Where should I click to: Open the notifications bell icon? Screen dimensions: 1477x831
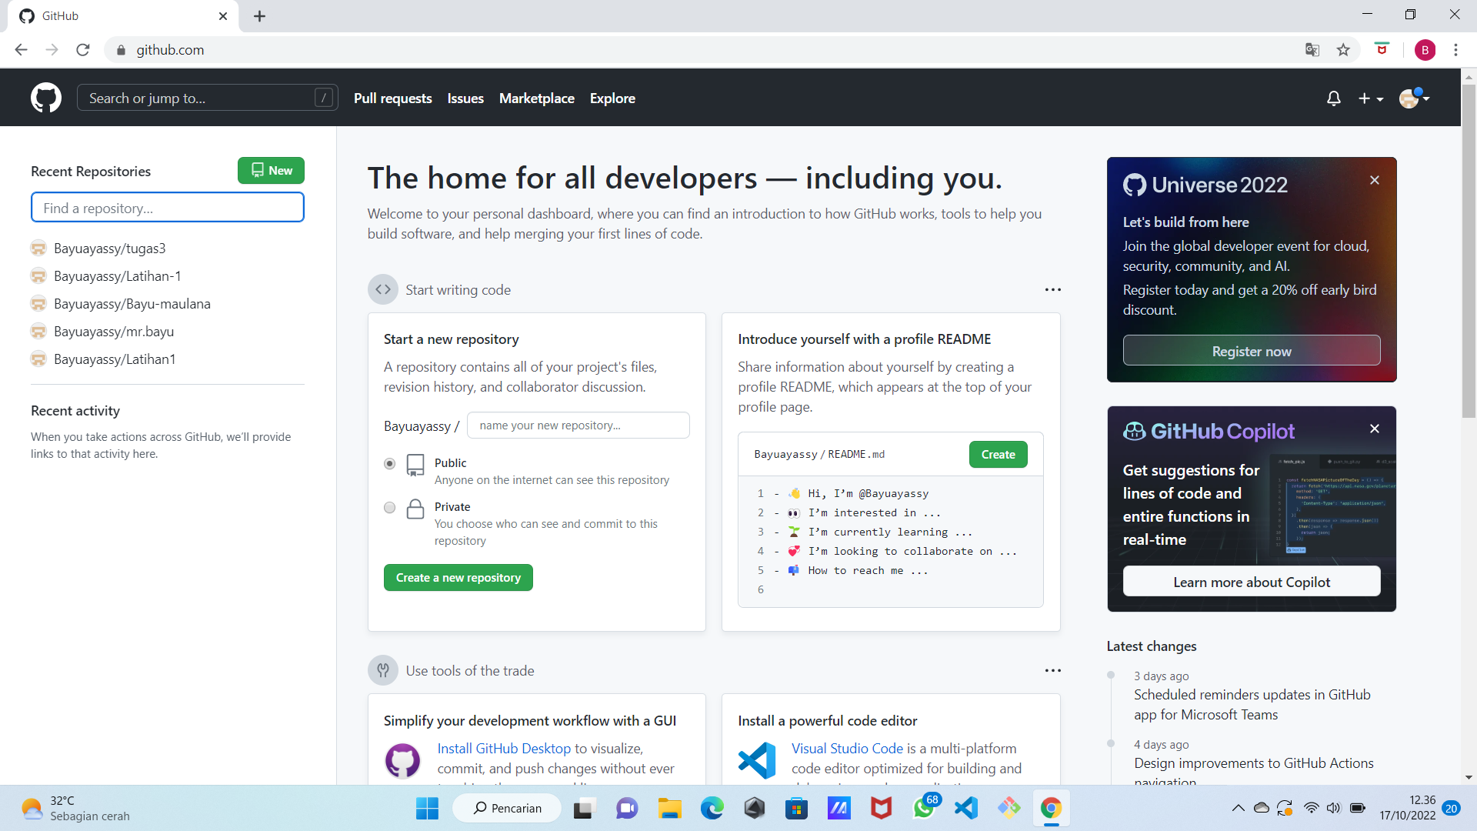point(1333,98)
